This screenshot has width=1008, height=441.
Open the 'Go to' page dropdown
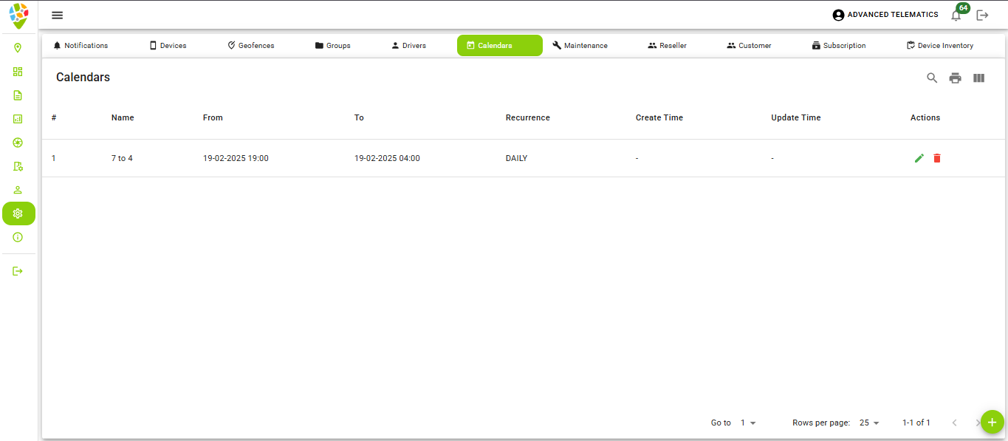747,423
